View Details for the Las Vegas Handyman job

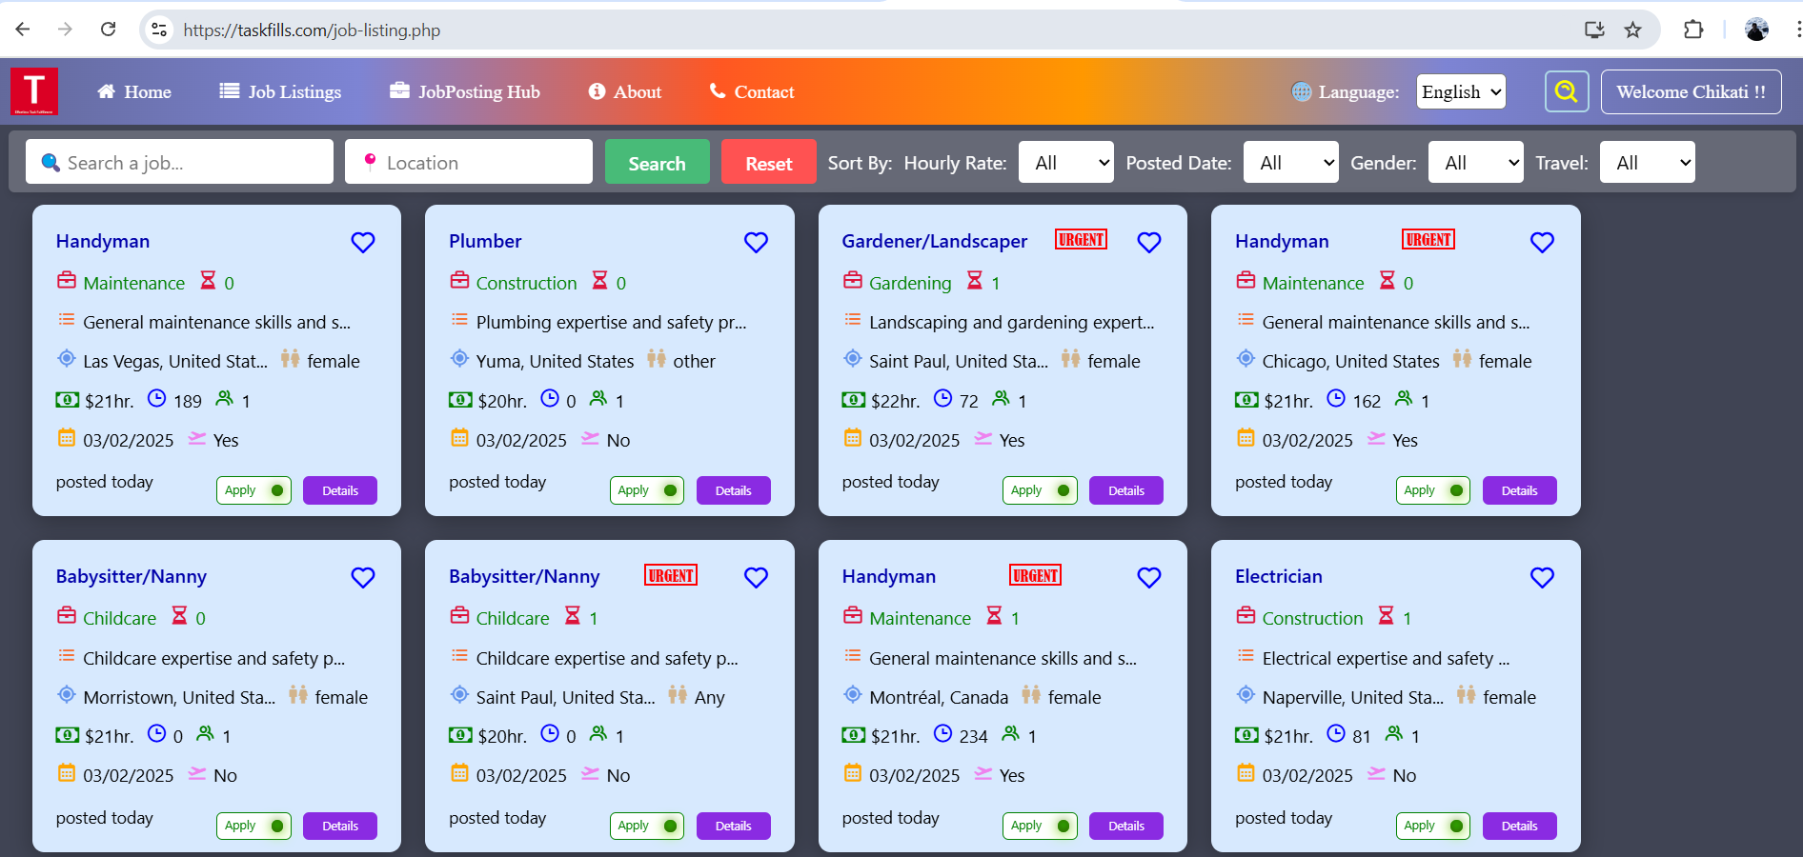tap(339, 490)
